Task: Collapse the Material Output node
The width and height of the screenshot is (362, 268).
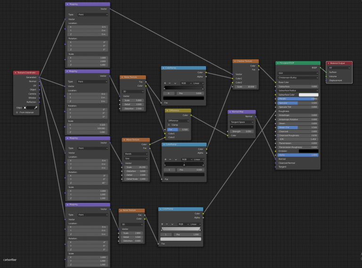Action: tap(329, 63)
